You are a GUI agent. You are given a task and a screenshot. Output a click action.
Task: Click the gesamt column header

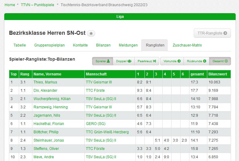[x=198, y=74]
